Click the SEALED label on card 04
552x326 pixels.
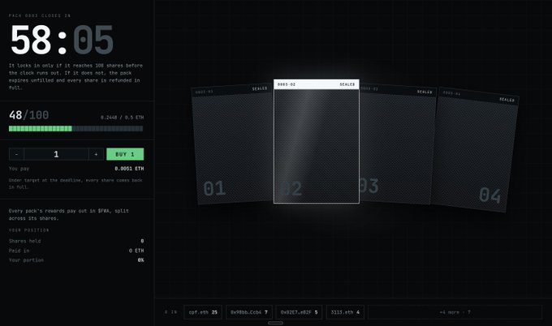click(x=507, y=100)
